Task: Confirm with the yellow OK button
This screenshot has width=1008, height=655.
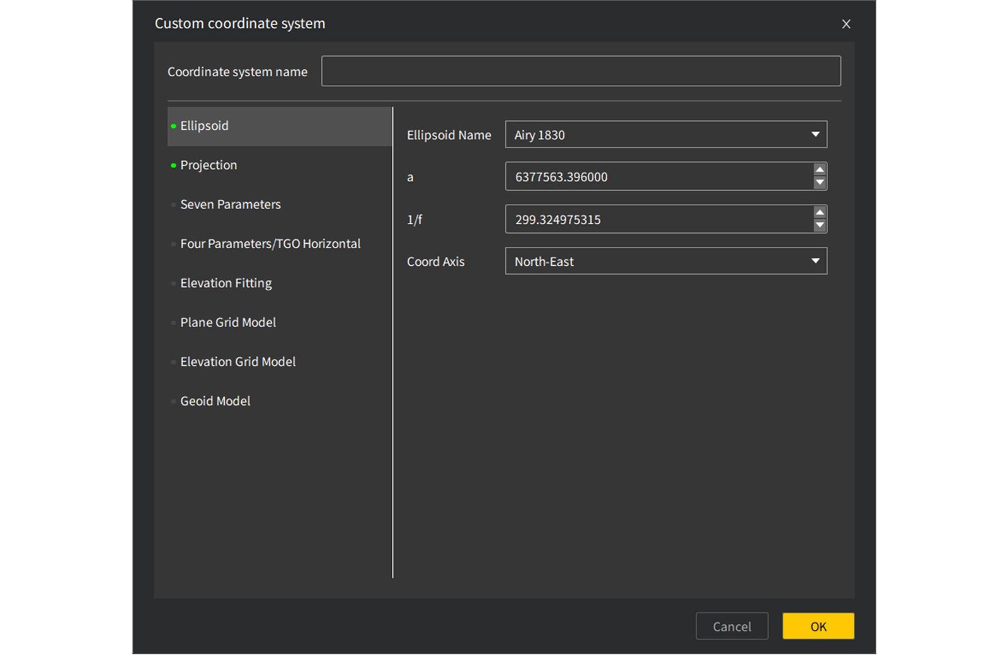Action: click(x=818, y=626)
